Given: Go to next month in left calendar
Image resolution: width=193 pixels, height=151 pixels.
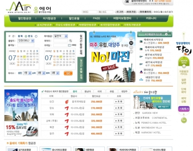Looking at the screenshot, I should click(14, 63).
